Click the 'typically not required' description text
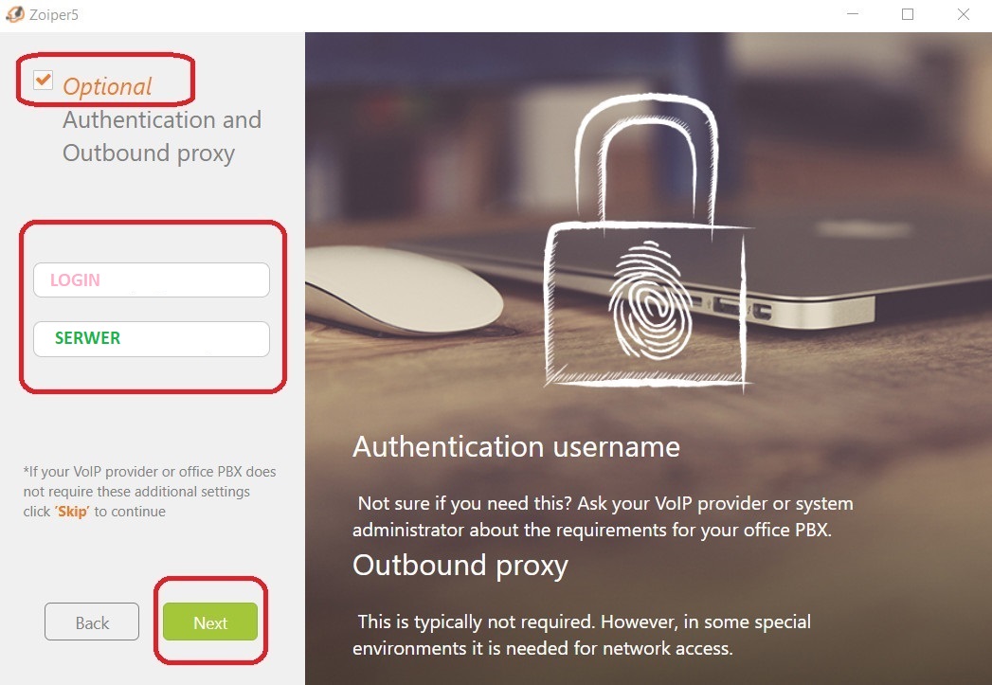The width and height of the screenshot is (992, 685). click(x=582, y=635)
